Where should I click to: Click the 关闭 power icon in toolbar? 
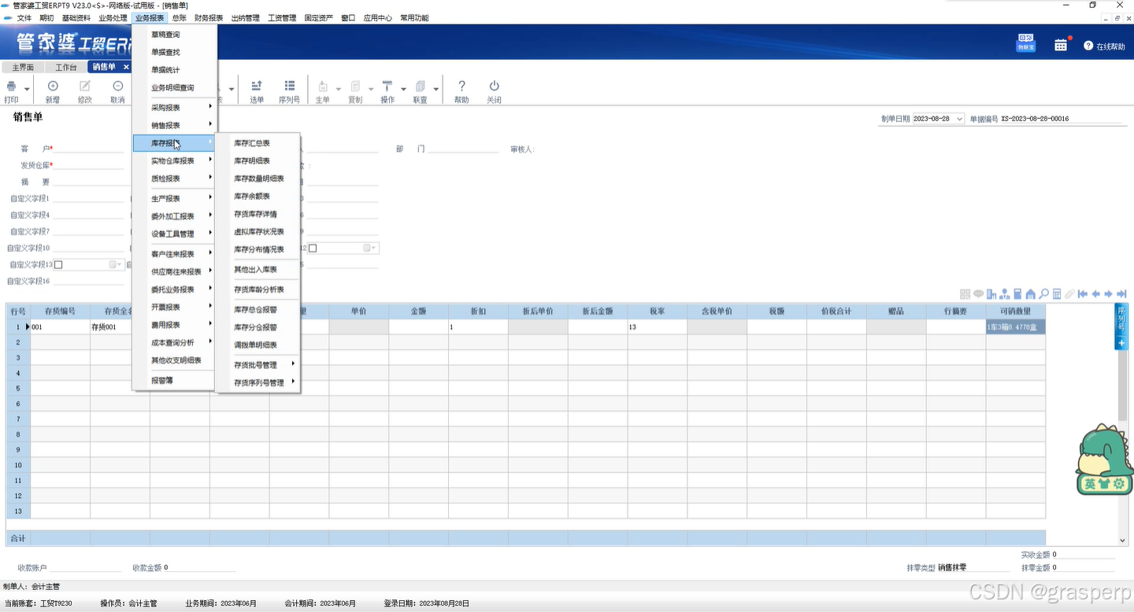click(494, 87)
